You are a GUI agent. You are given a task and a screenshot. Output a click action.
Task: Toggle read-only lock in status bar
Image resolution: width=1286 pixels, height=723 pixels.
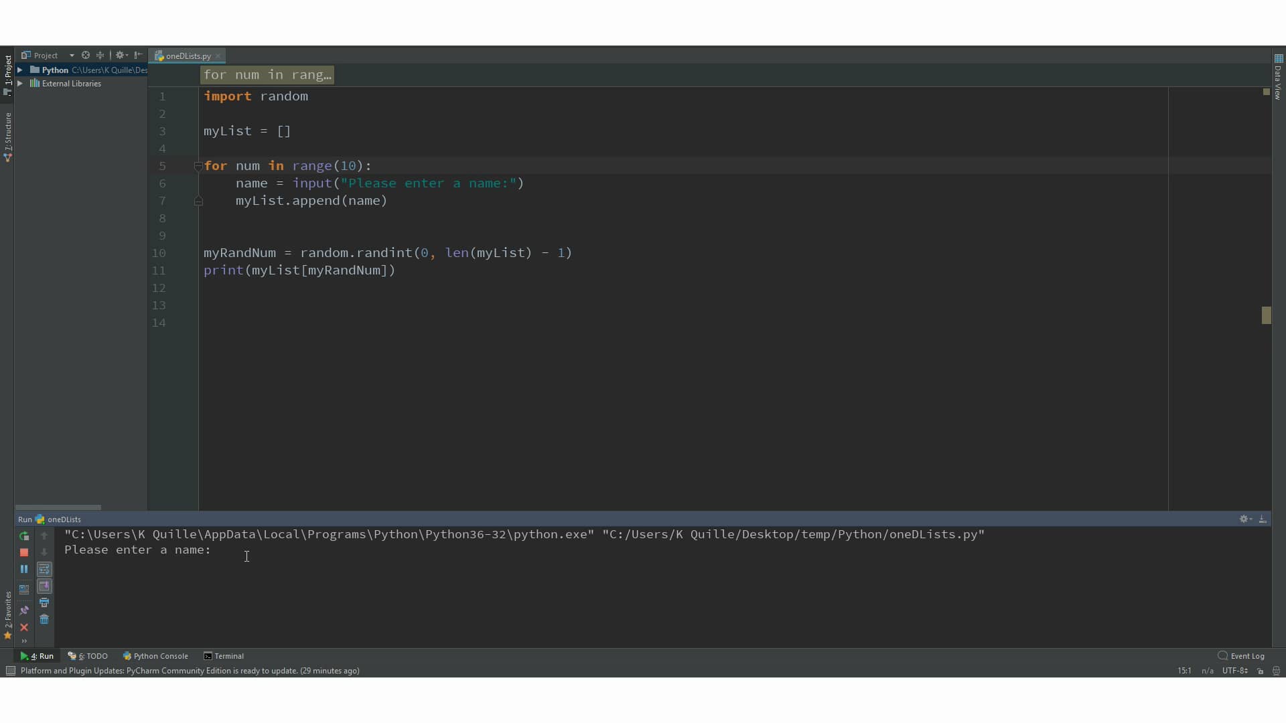pyautogui.click(x=1260, y=671)
